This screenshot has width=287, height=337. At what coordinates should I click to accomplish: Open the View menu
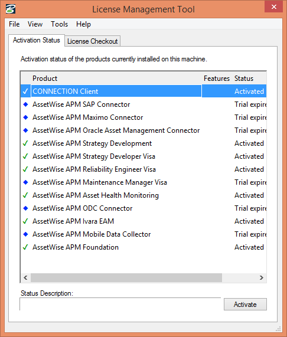pyautogui.click(x=35, y=24)
